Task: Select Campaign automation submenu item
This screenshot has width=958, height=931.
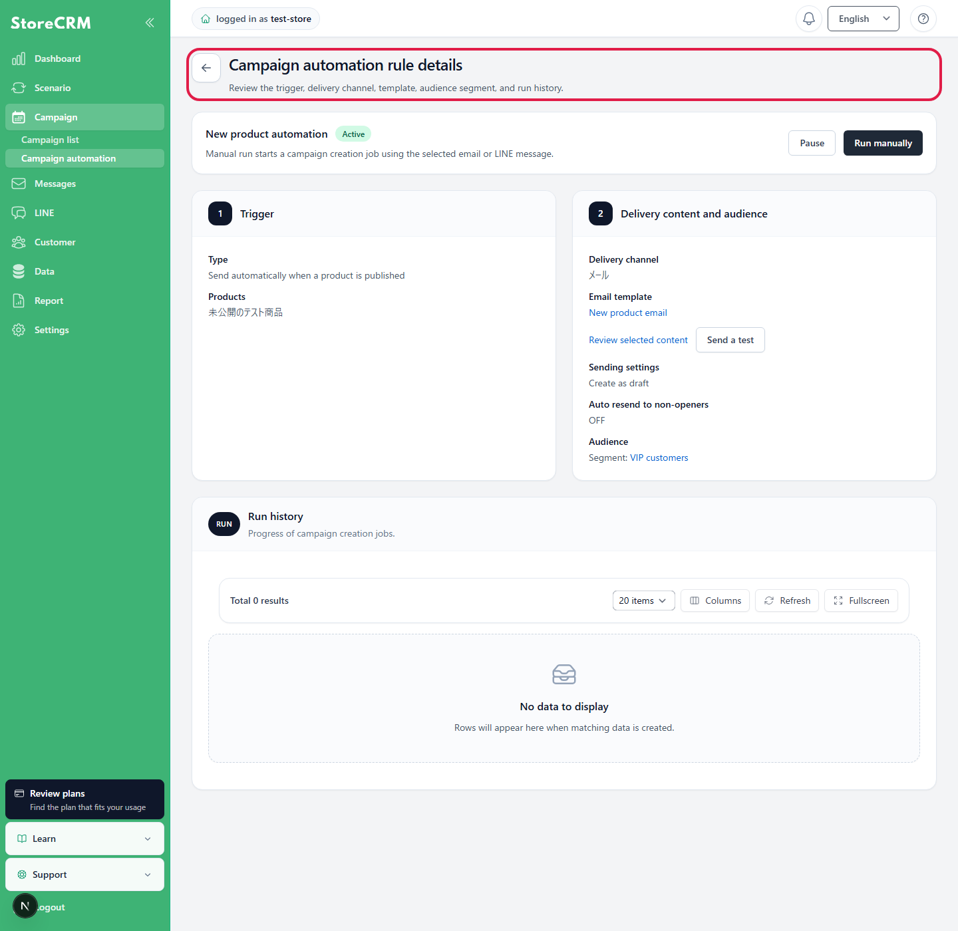Action: pos(84,158)
